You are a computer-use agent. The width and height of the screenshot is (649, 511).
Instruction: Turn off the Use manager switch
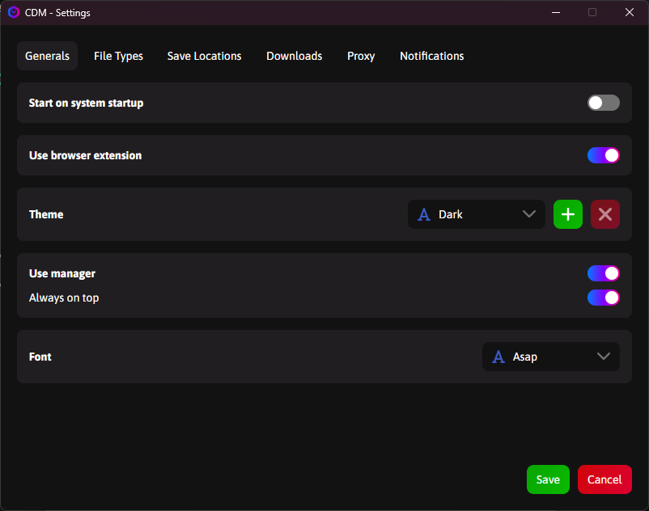pyautogui.click(x=603, y=273)
